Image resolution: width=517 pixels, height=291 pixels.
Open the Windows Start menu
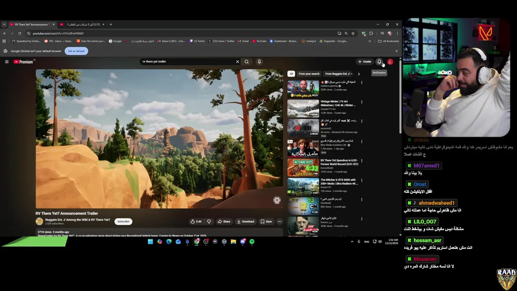(x=150, y=242)
